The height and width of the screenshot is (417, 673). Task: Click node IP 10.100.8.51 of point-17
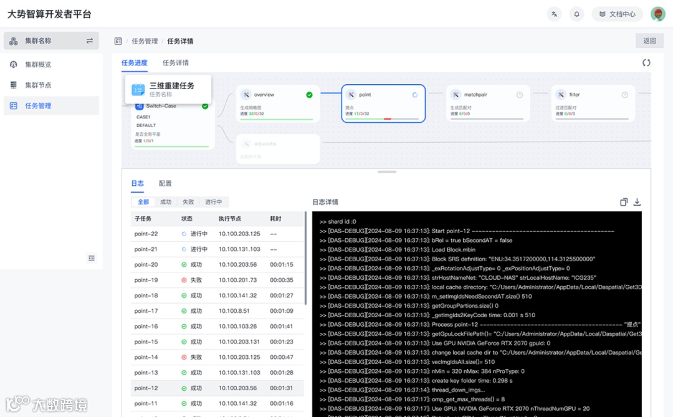point(234,311)
